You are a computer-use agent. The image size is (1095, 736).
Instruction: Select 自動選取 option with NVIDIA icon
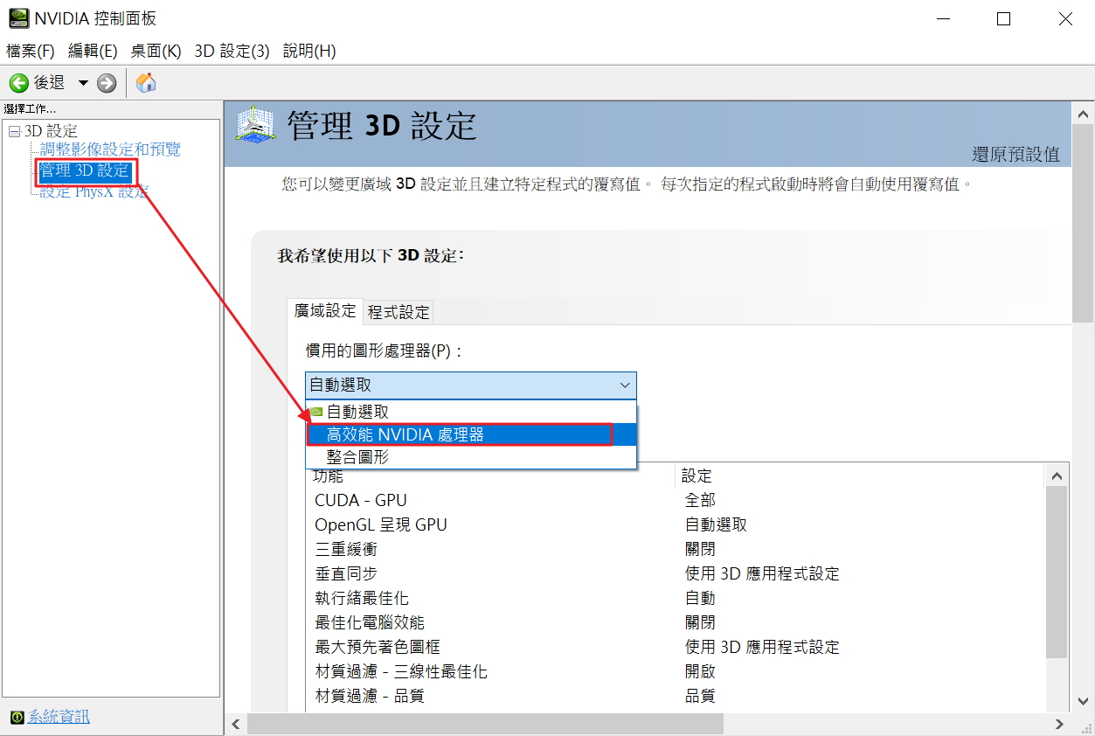point(357,412)
